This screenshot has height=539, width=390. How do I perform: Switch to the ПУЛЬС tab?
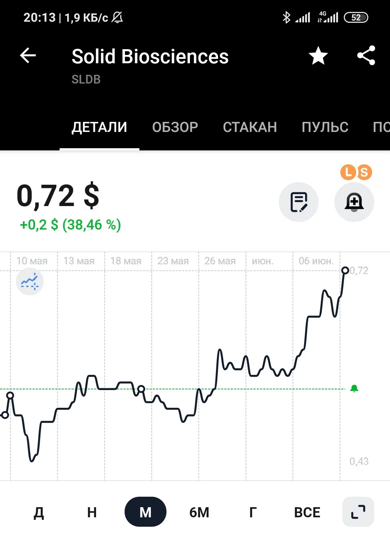point(325,127)
